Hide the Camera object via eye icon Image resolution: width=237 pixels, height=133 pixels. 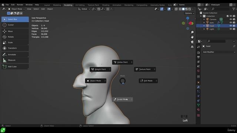point(231,19)
